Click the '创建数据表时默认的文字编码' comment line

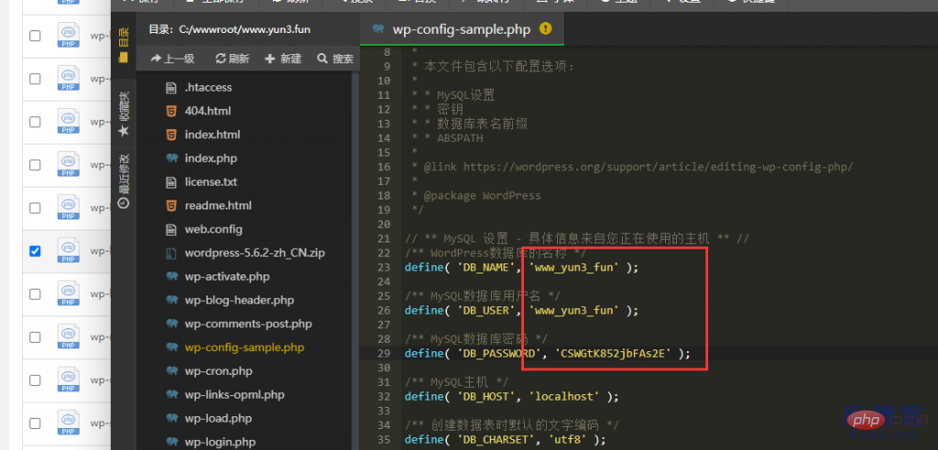pyautogui.click(x=511, y=425)
